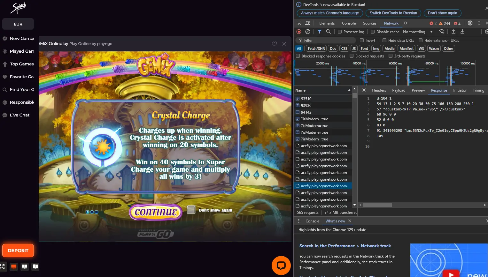The image size is (488, 277).
Task: Check the Invert filter checkbox
Action: point(362,40)
